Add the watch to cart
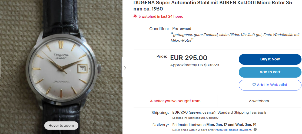This screenshot has height=134, width=302. pyautogui.click(x=270, y=72)
